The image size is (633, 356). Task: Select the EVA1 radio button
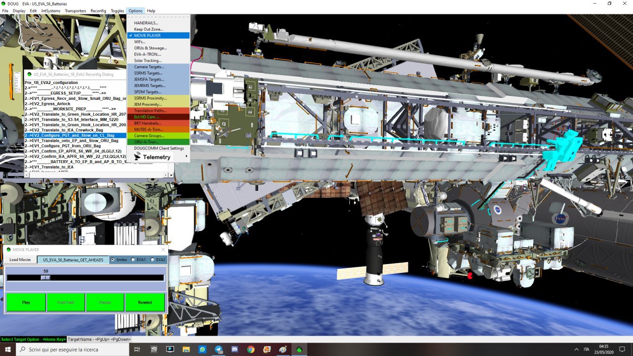133,260
